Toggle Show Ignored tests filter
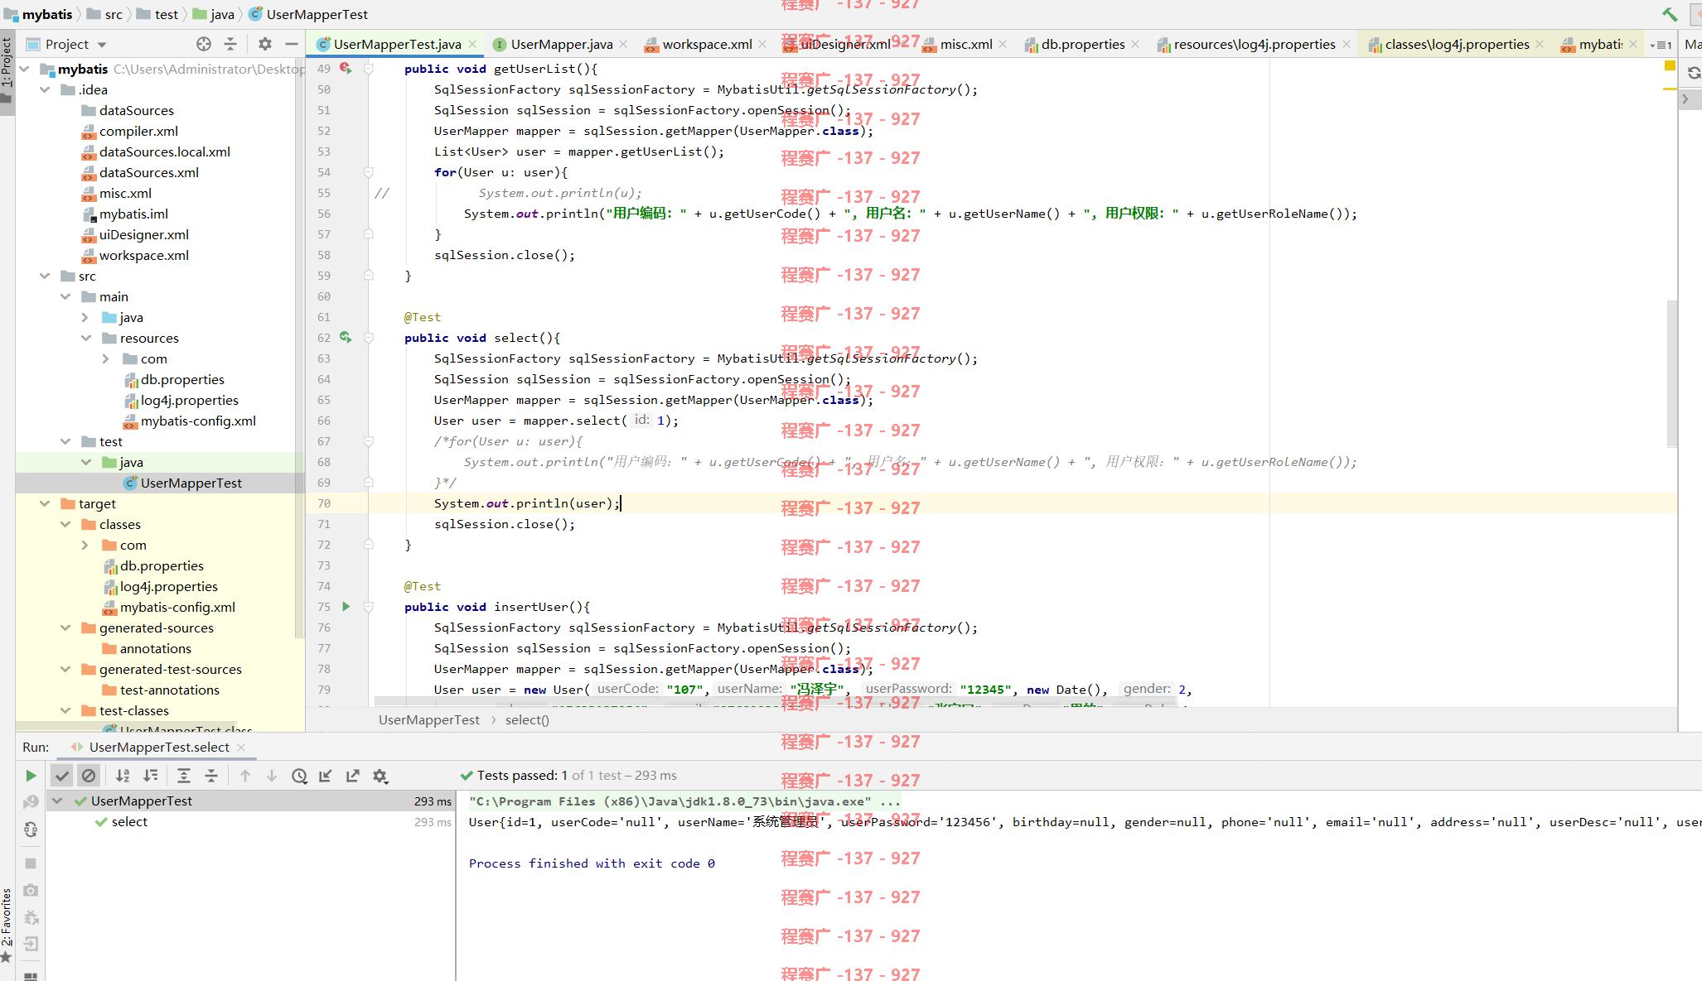Viewport: 1702px width, 981px height. 89,776
